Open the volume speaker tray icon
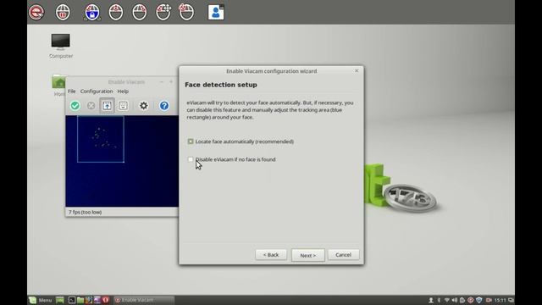 tap(455, 300)
